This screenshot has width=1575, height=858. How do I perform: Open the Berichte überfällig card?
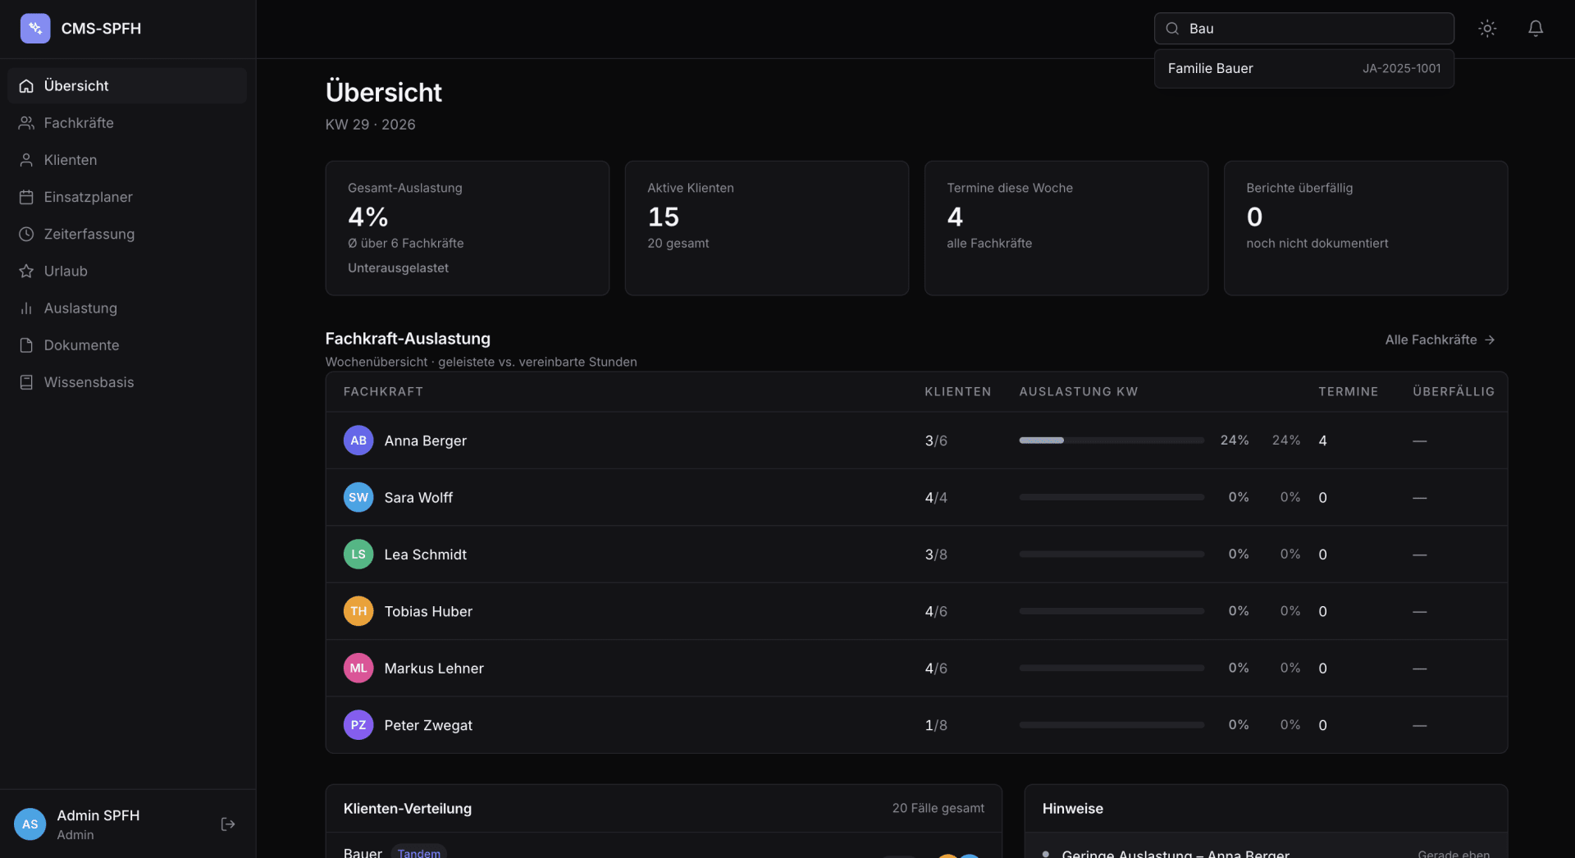click(x=1366, y=228)
